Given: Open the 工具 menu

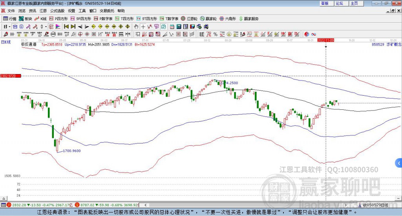Looking at the screenshot, I should 82,11.
